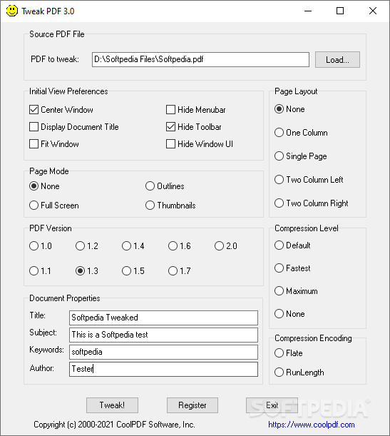Focus the Subject text field

pyautogui.click(x=163, y=335)
